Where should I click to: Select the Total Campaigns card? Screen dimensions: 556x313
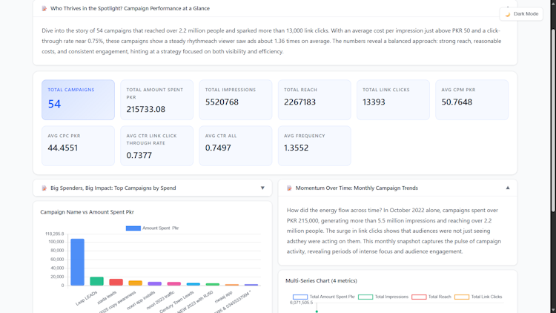78,100
